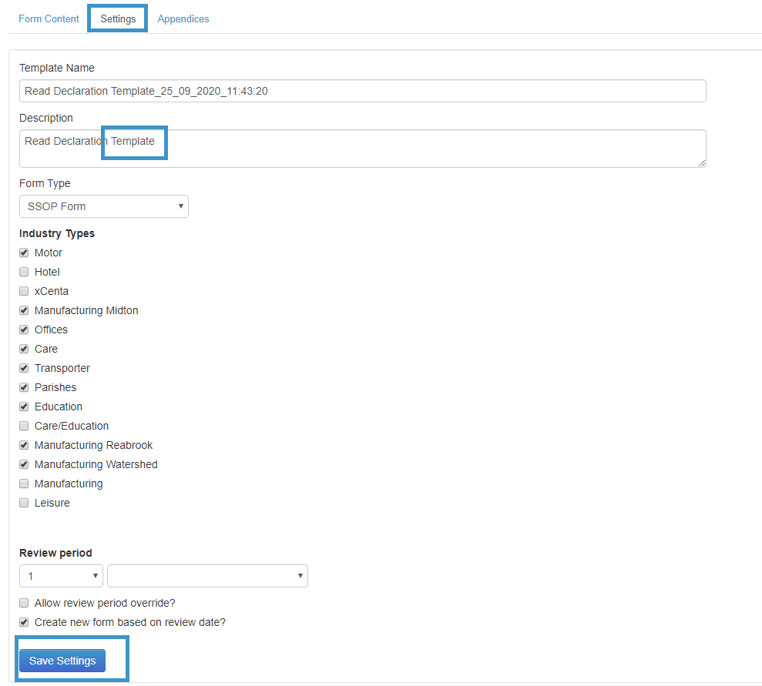The height and width of the screenshot is (686, 762).
Task: Toggle Manufacturing Reabrook checkbox
Action: (x=24, y=445)
